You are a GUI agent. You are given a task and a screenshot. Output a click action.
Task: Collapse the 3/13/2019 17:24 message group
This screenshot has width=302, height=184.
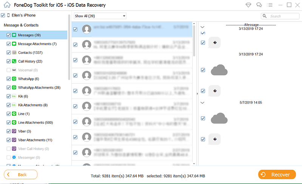point(202,27)
